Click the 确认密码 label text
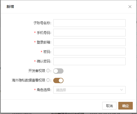This screenshot has width=137, height=114. point(44,61)
